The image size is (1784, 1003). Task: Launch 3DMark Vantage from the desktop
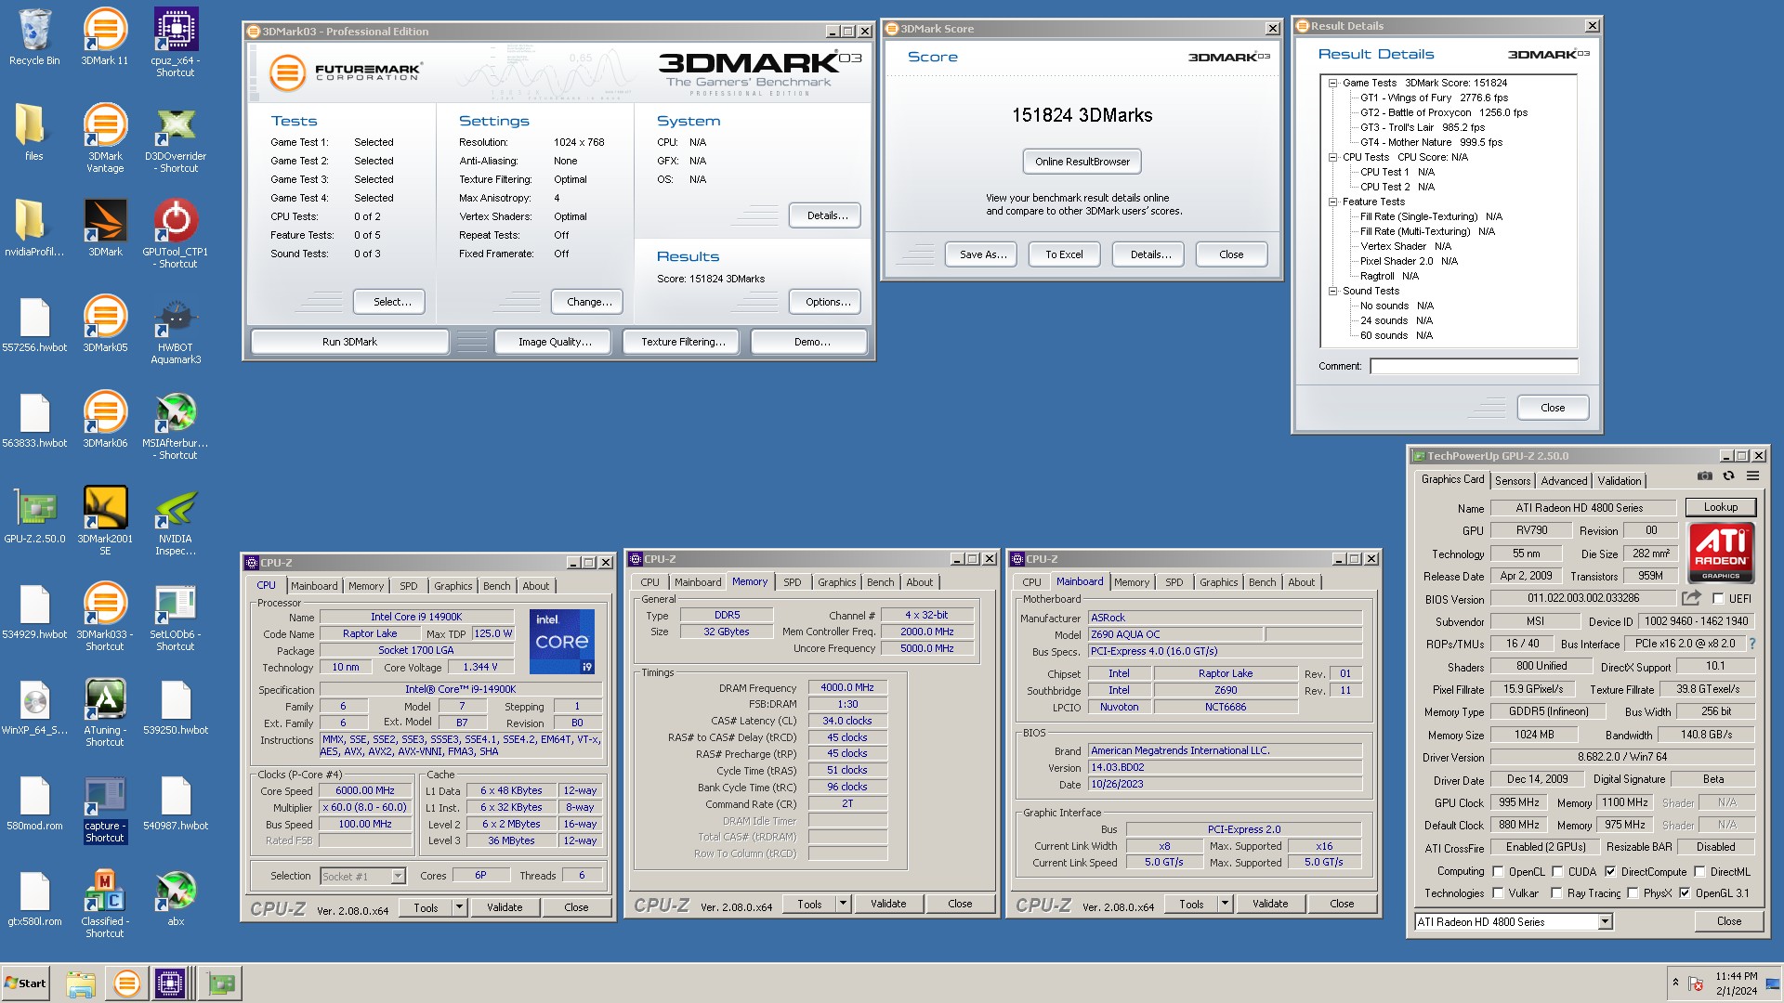(x=105, y=138)
